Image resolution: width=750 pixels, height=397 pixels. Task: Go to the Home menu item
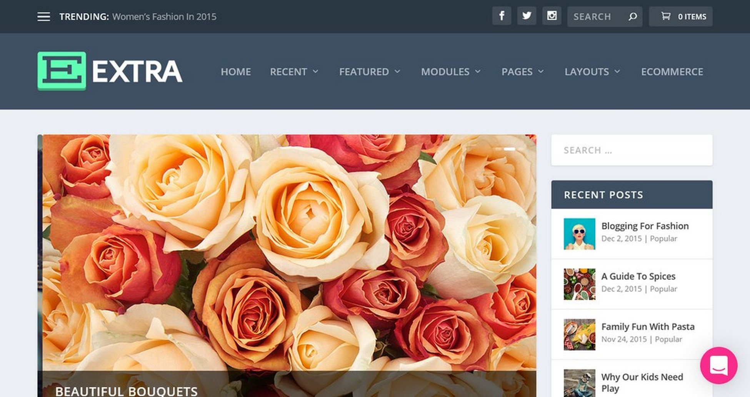tap(236, 72)
